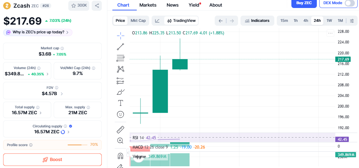Open Why is ZEC's price up today
This screenshot has height=168, width=359.
(x=38, y=32)
